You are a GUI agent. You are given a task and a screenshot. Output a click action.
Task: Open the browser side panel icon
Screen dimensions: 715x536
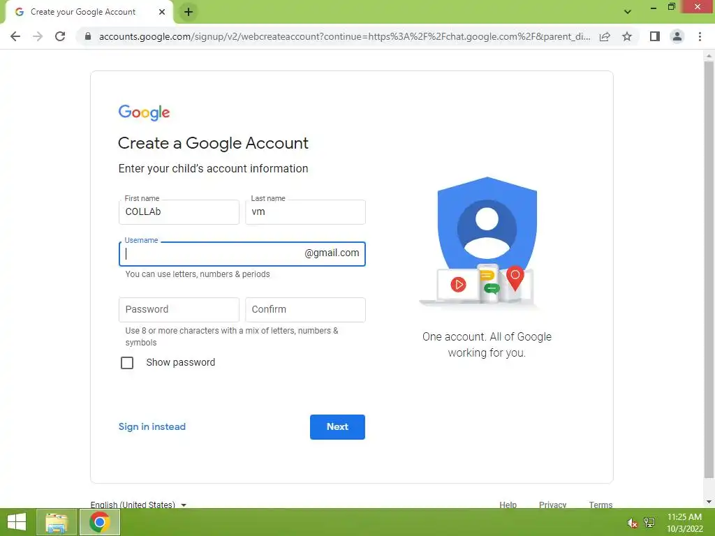(x=655, y=36)
